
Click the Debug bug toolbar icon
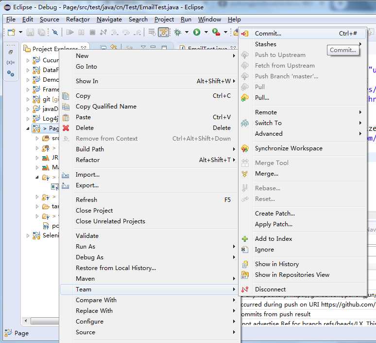click(177, 32)
